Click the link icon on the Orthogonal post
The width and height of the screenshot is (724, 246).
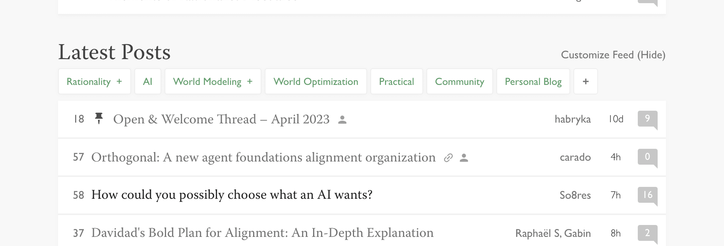click(448, 158)
